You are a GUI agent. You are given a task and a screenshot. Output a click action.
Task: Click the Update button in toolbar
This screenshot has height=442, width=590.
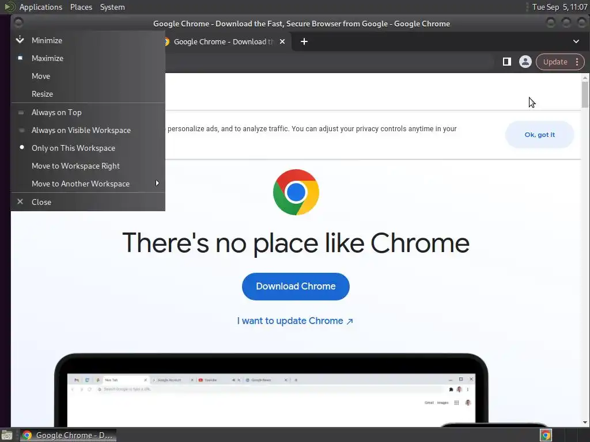click(x=555, y=62)
